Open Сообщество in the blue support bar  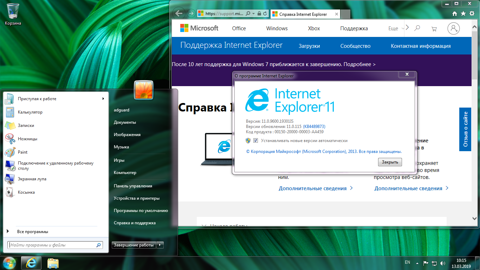click(355, 46)
